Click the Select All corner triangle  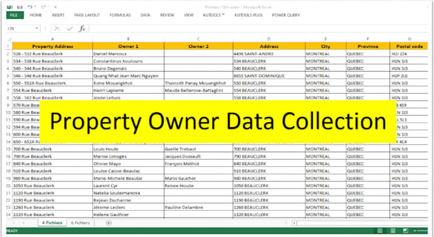tap(9, 39)
